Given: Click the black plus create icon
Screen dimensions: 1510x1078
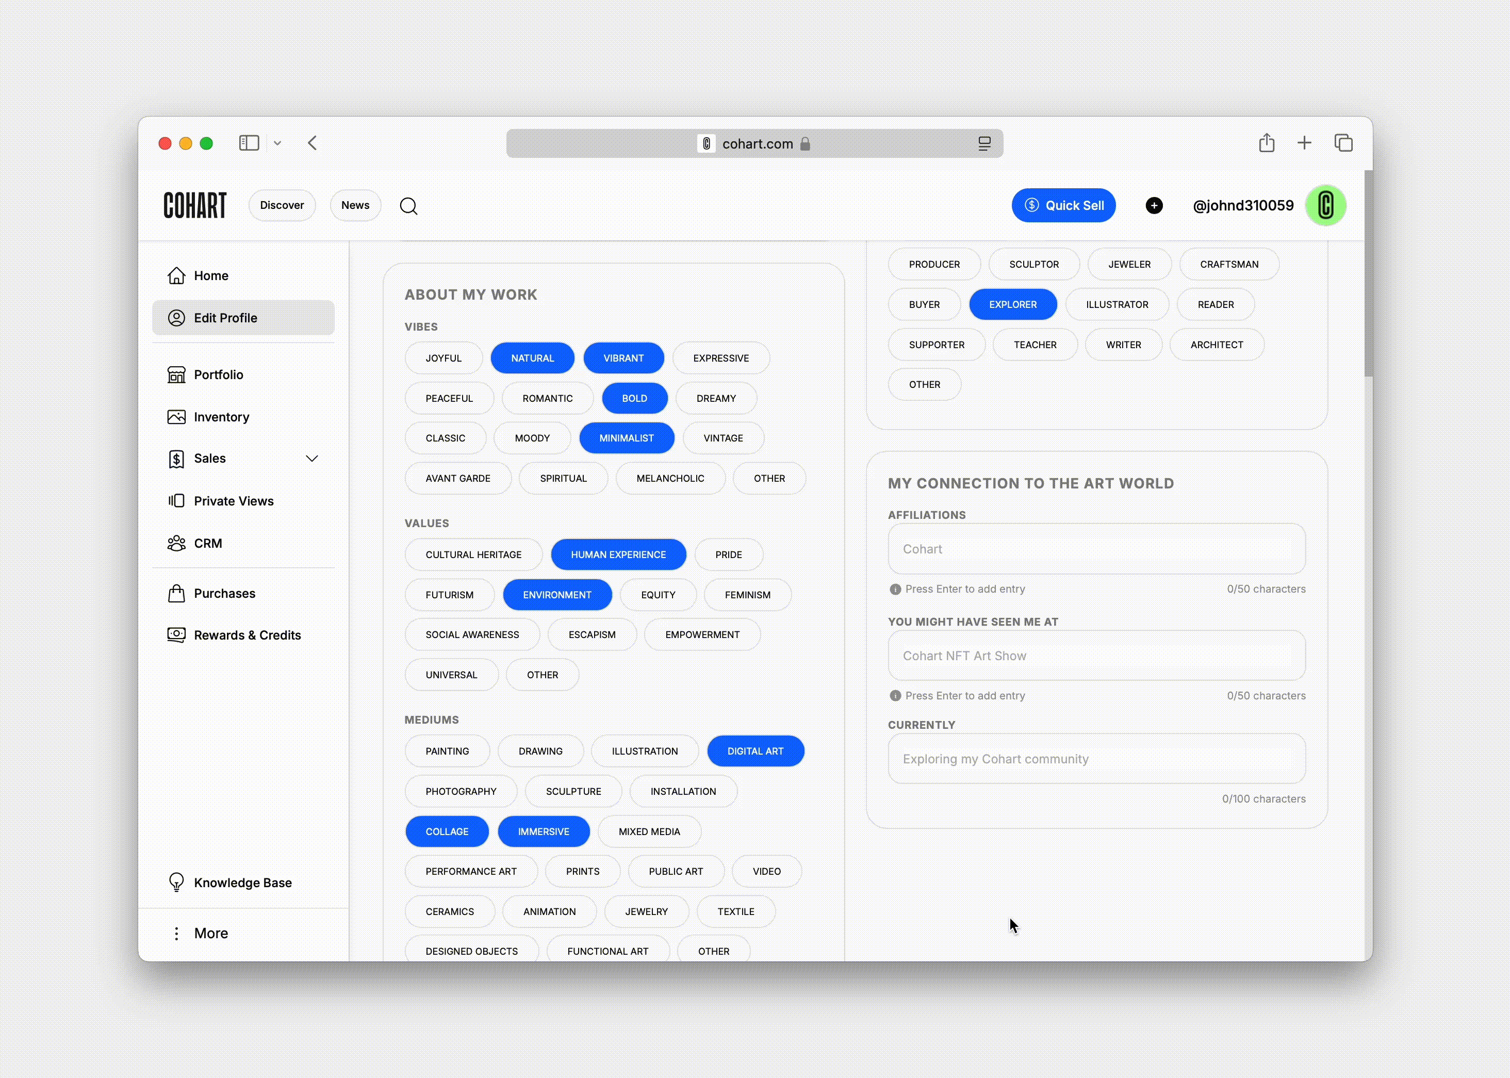Looking at the screenshot, I should pyautogui.click(x=1154, y=205).
